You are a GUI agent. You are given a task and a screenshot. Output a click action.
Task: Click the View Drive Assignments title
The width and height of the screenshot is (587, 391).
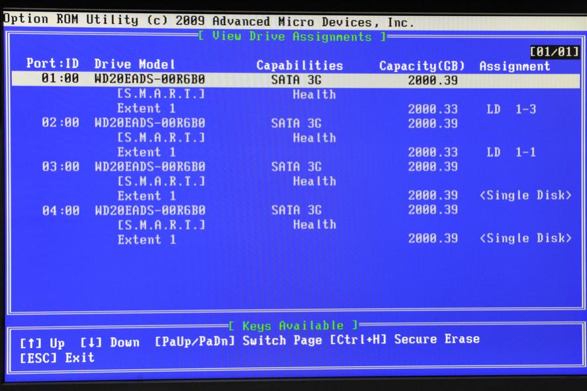(x=292, y=36)
